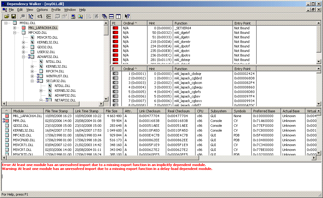Viewport: 323px width, 198px height.
Task: Click the Tile Horizontally toolbar icon
Action: click(111, 16)
